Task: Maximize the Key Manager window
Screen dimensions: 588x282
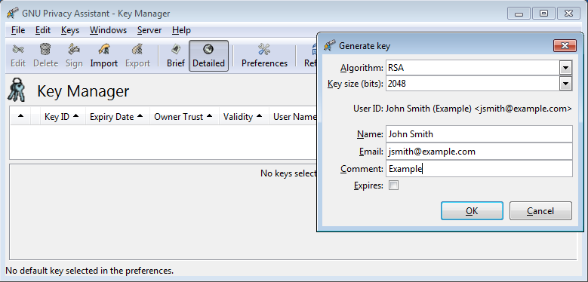Action: point(543,14)
